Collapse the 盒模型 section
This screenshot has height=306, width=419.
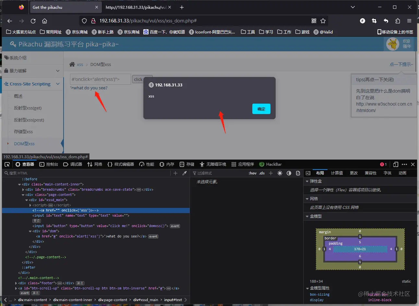307,216
